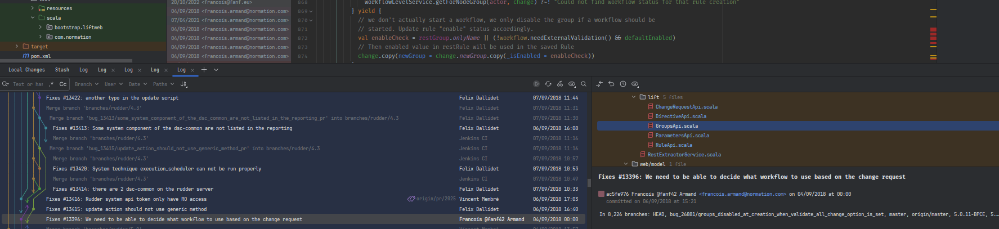Click the fold arrow at editor line 869
Viewport: 999px width, 229px height.
pyautogui.click(x=311, y=11)
